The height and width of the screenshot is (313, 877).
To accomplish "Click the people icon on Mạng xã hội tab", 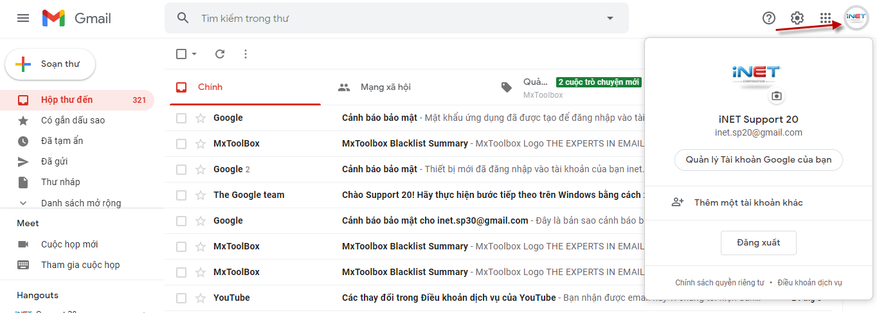I will click(344, 87).
